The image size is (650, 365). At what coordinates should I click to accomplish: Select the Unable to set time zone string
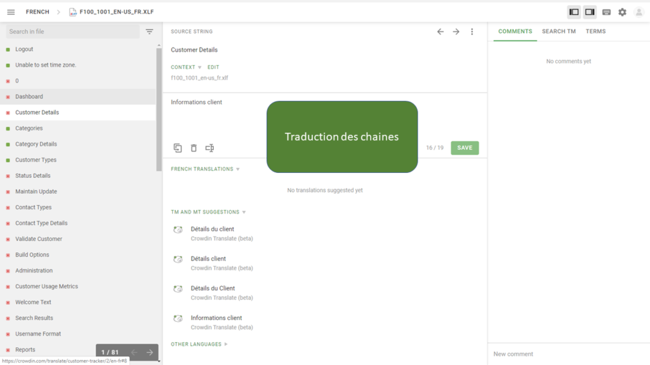point(78,65)
